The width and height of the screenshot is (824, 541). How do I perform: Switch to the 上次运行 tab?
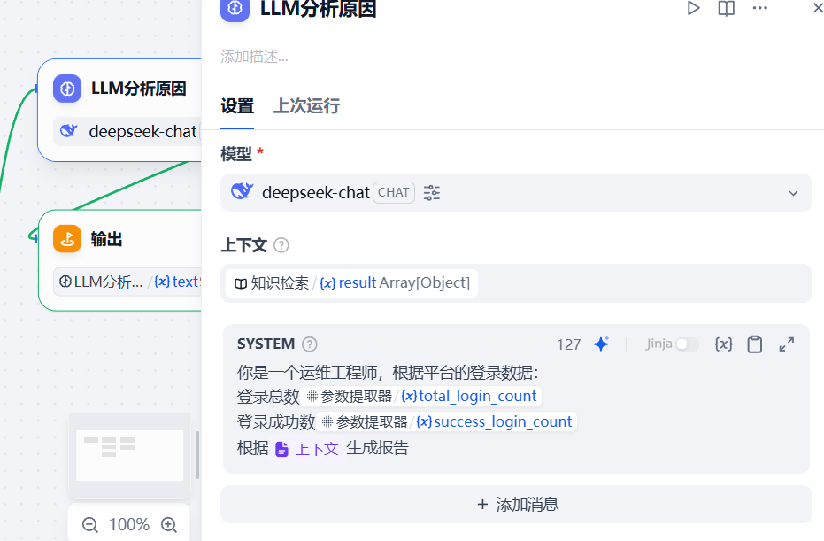click(x=306, y=106)
